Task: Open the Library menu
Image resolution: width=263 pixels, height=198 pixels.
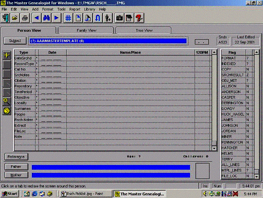Action: (x=89, y=9)
